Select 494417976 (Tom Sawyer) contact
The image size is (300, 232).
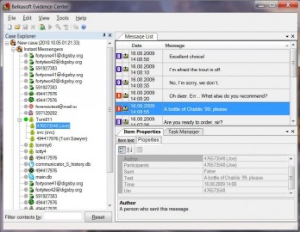[x=62, y=139]
